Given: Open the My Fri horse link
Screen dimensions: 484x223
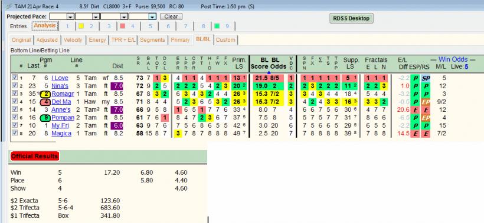Looking at the screenshot, I should pyautogui.click(x=60, y=125).
